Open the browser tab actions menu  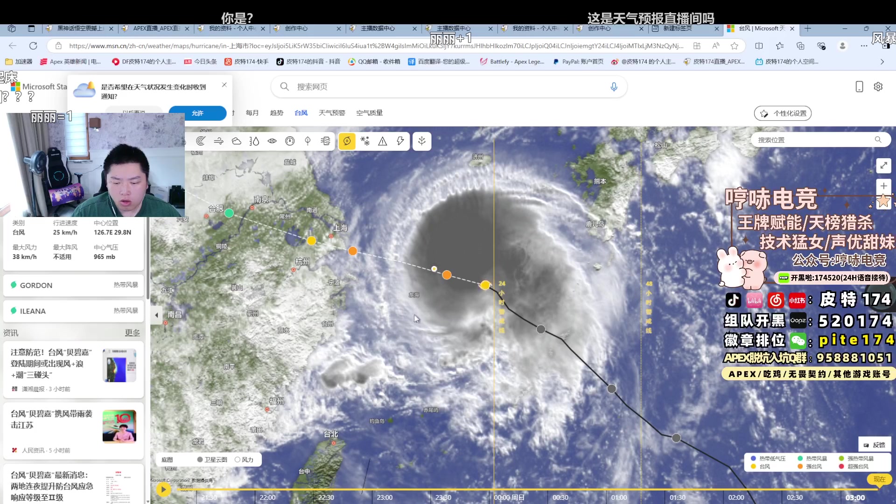click(31, 28)
